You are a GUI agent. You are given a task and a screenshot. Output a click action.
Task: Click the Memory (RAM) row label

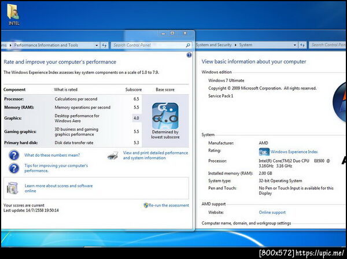pyautogui.click(x=19, y=108)
